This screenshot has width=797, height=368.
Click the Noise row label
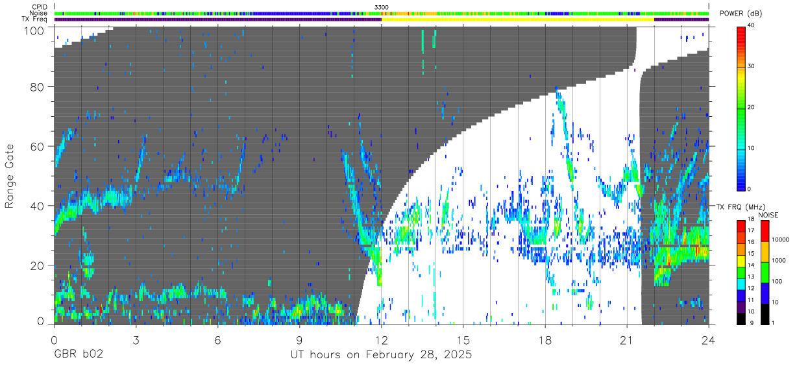(39, 13)
